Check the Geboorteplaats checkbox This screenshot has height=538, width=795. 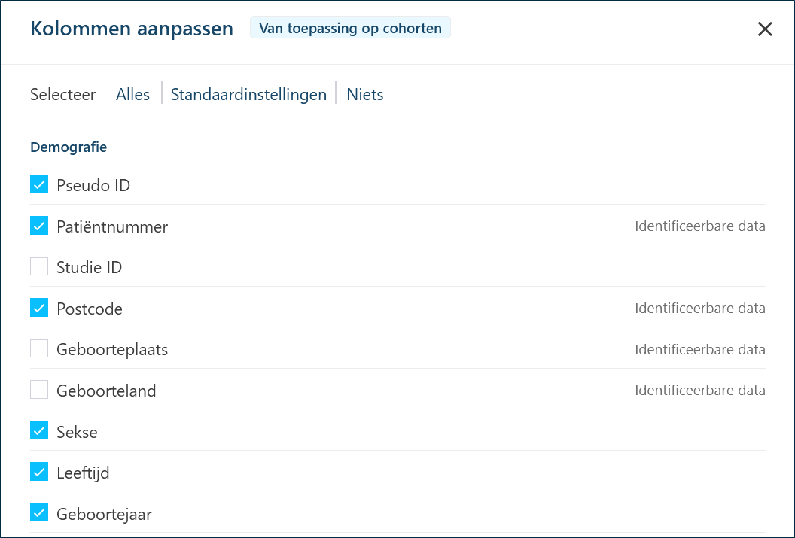(x=39, y=349)
